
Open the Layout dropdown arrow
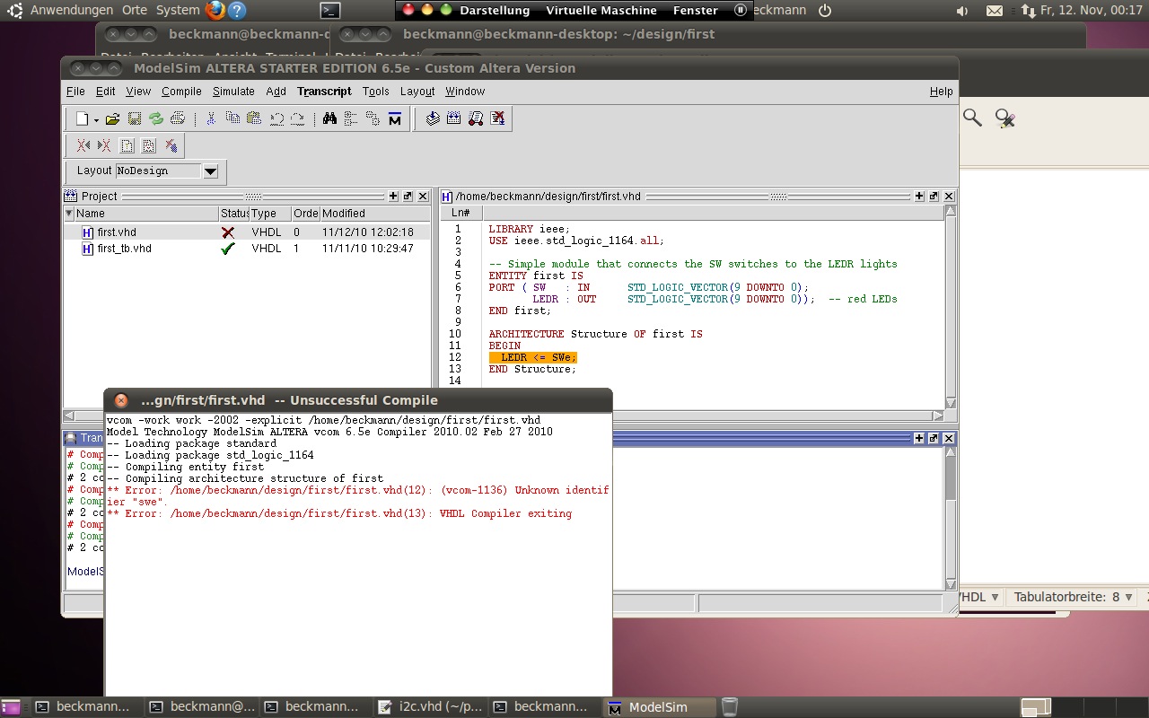[x=211, y=171]
